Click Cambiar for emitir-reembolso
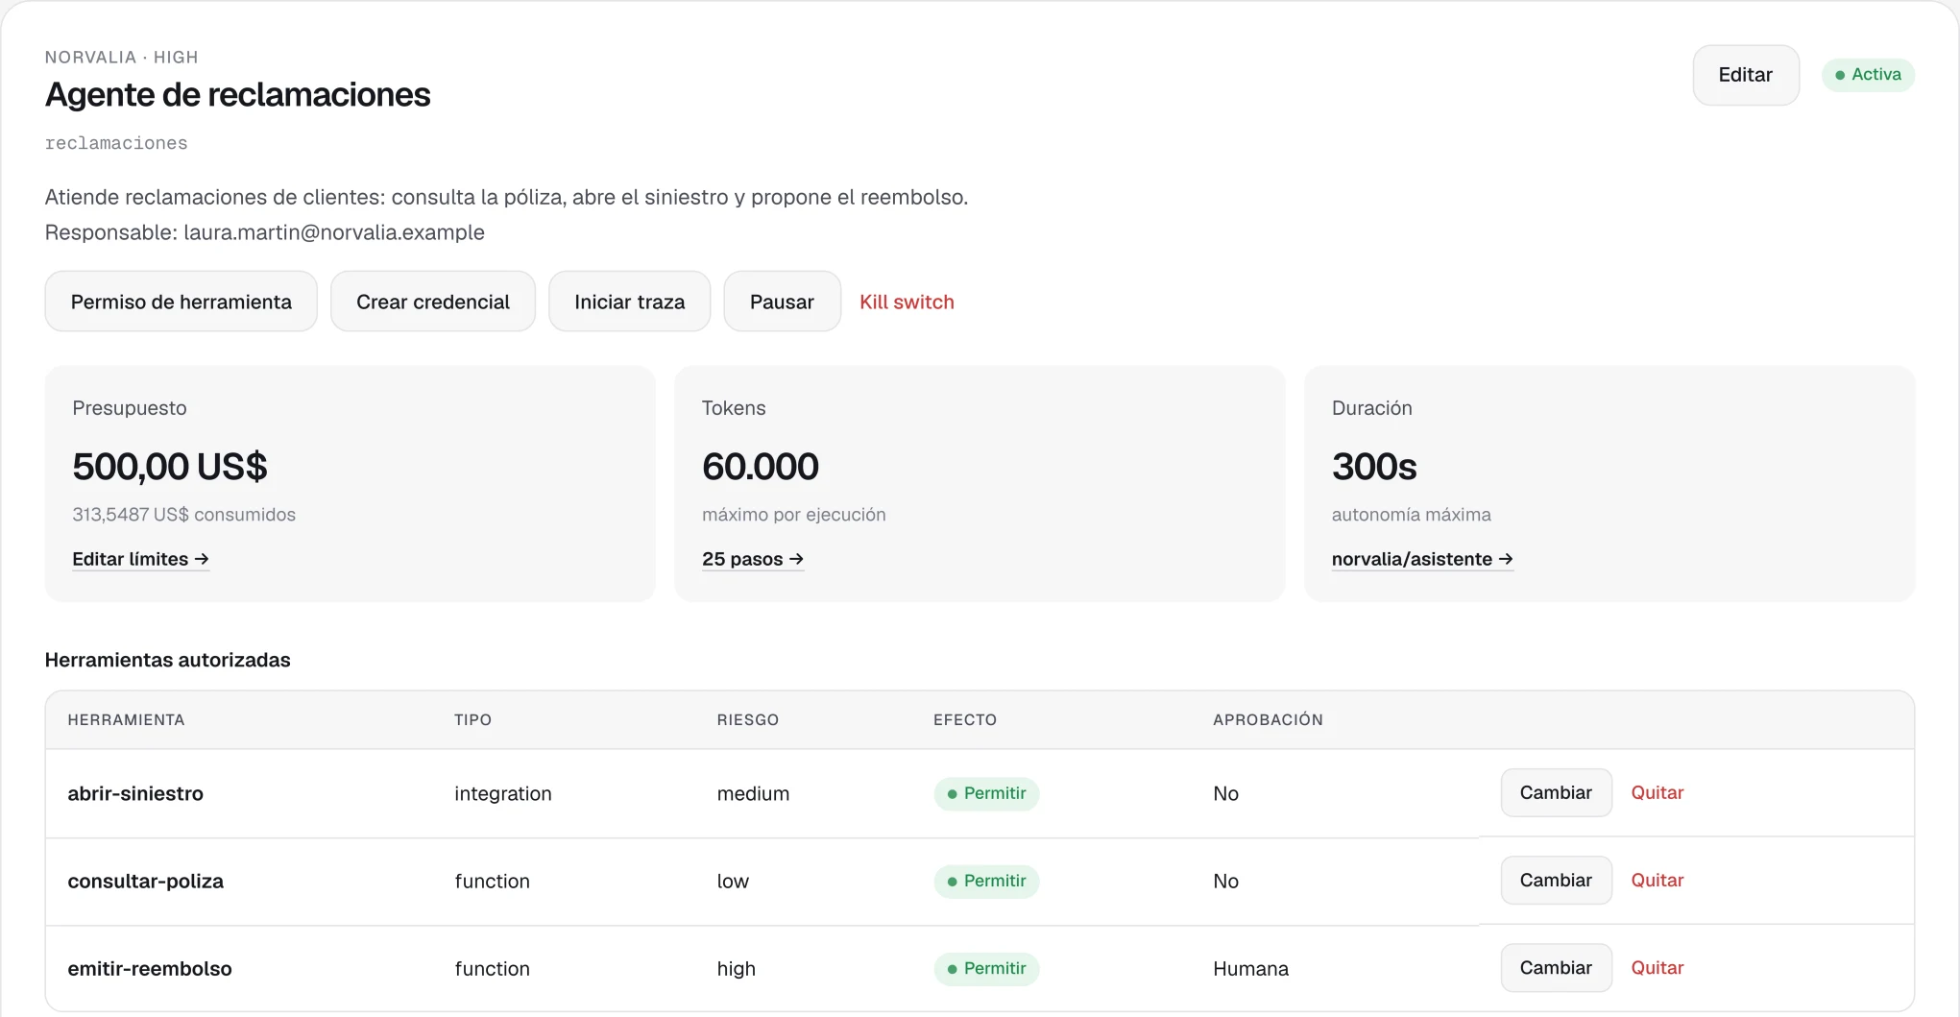1960x1017 pixels. (1556, 967)
